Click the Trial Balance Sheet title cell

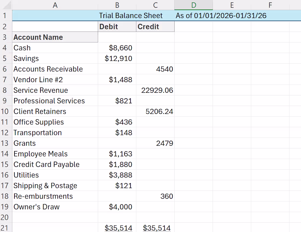(x=131, y=16)
